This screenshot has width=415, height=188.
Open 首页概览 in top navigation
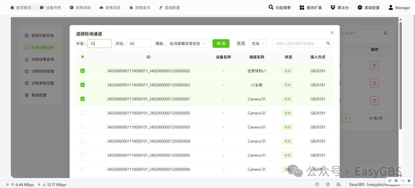click(21, 8)
